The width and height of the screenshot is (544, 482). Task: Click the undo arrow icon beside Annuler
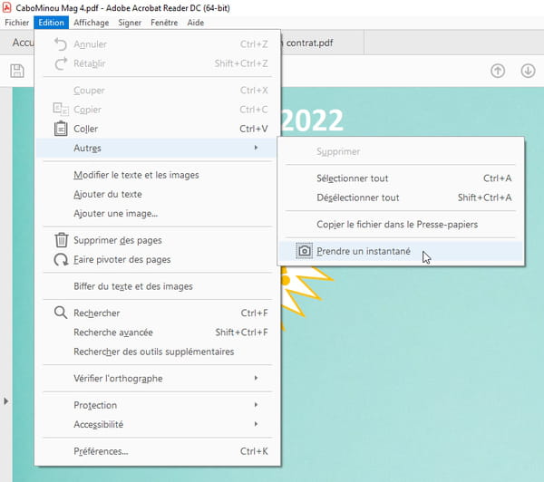pyautogui.click(x=61, y=44)
